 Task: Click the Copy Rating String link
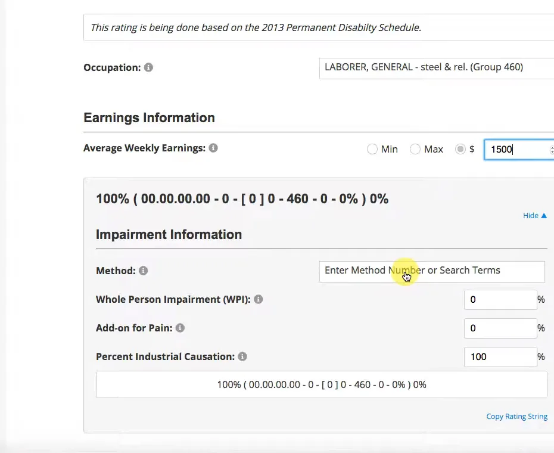pos(517,416)
